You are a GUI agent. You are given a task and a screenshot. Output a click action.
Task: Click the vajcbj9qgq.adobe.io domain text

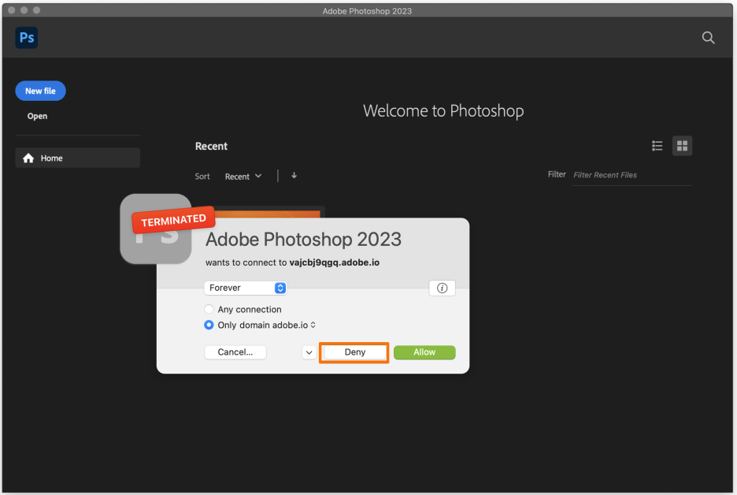click(334, 262)
